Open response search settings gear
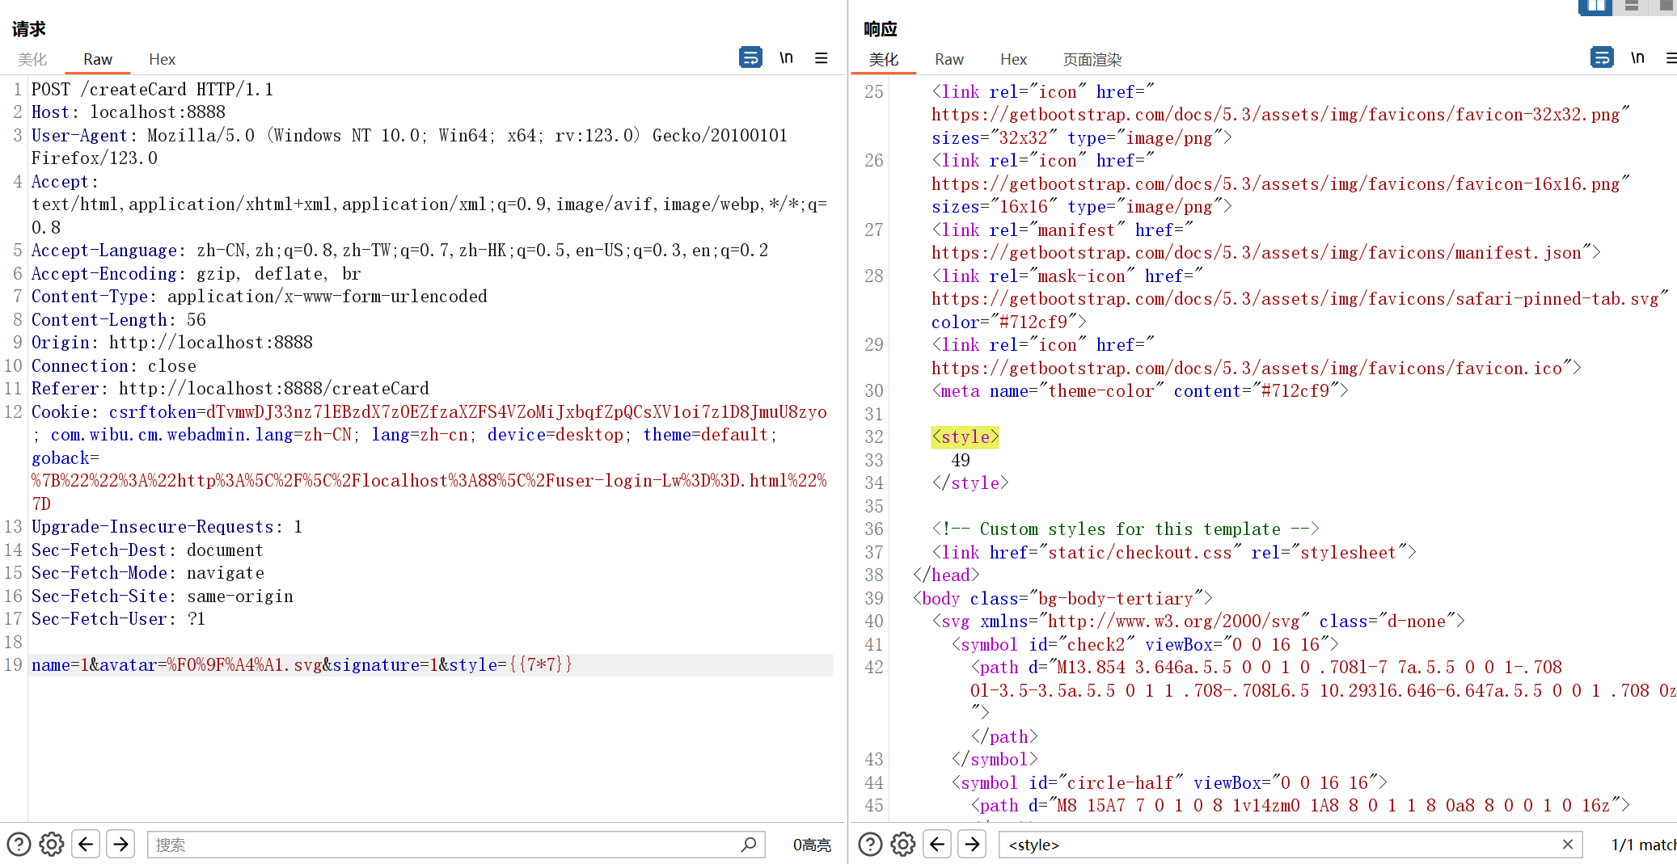This screenshot has height=864, width=1677. click(903, 845)
